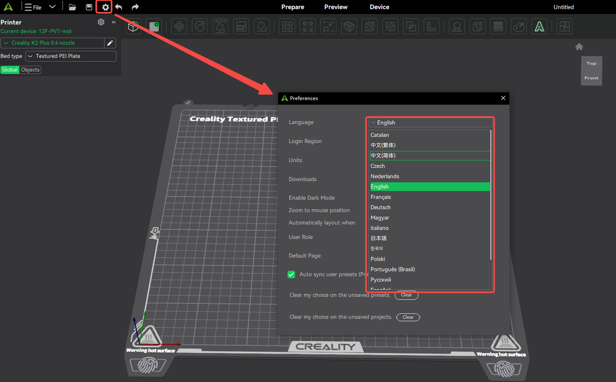
Task: Click the nested cube hollow icon
Action: [370, 26]
